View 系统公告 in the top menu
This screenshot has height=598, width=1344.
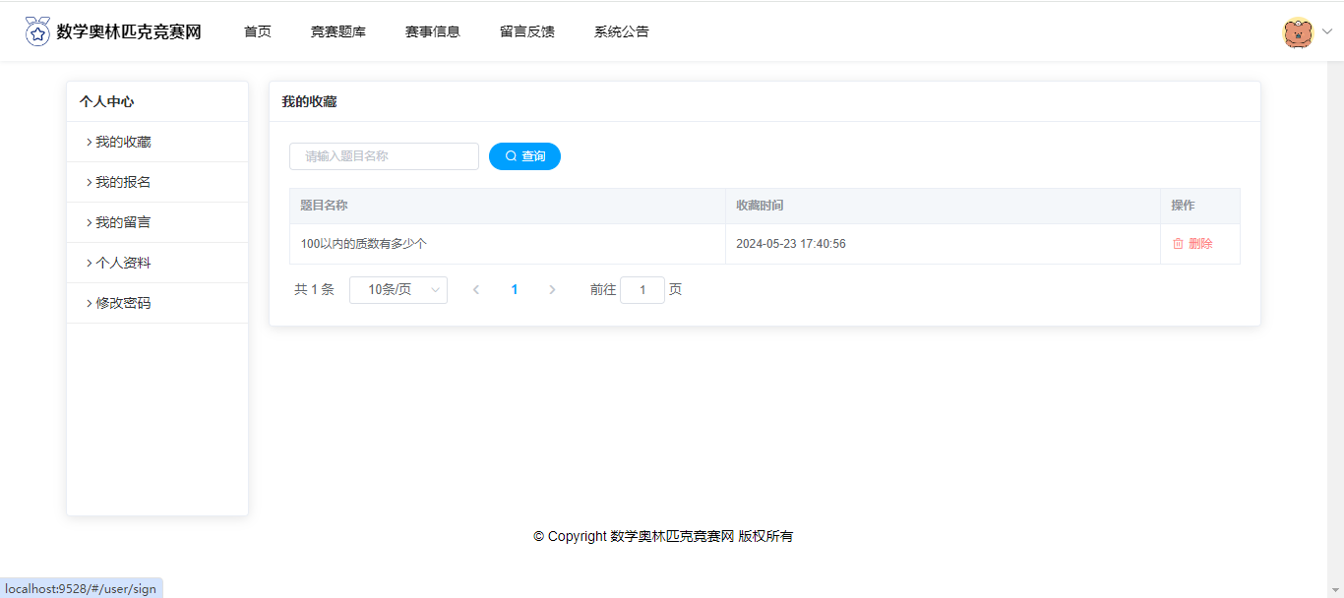pyautogui.click(x=622, y=31)
